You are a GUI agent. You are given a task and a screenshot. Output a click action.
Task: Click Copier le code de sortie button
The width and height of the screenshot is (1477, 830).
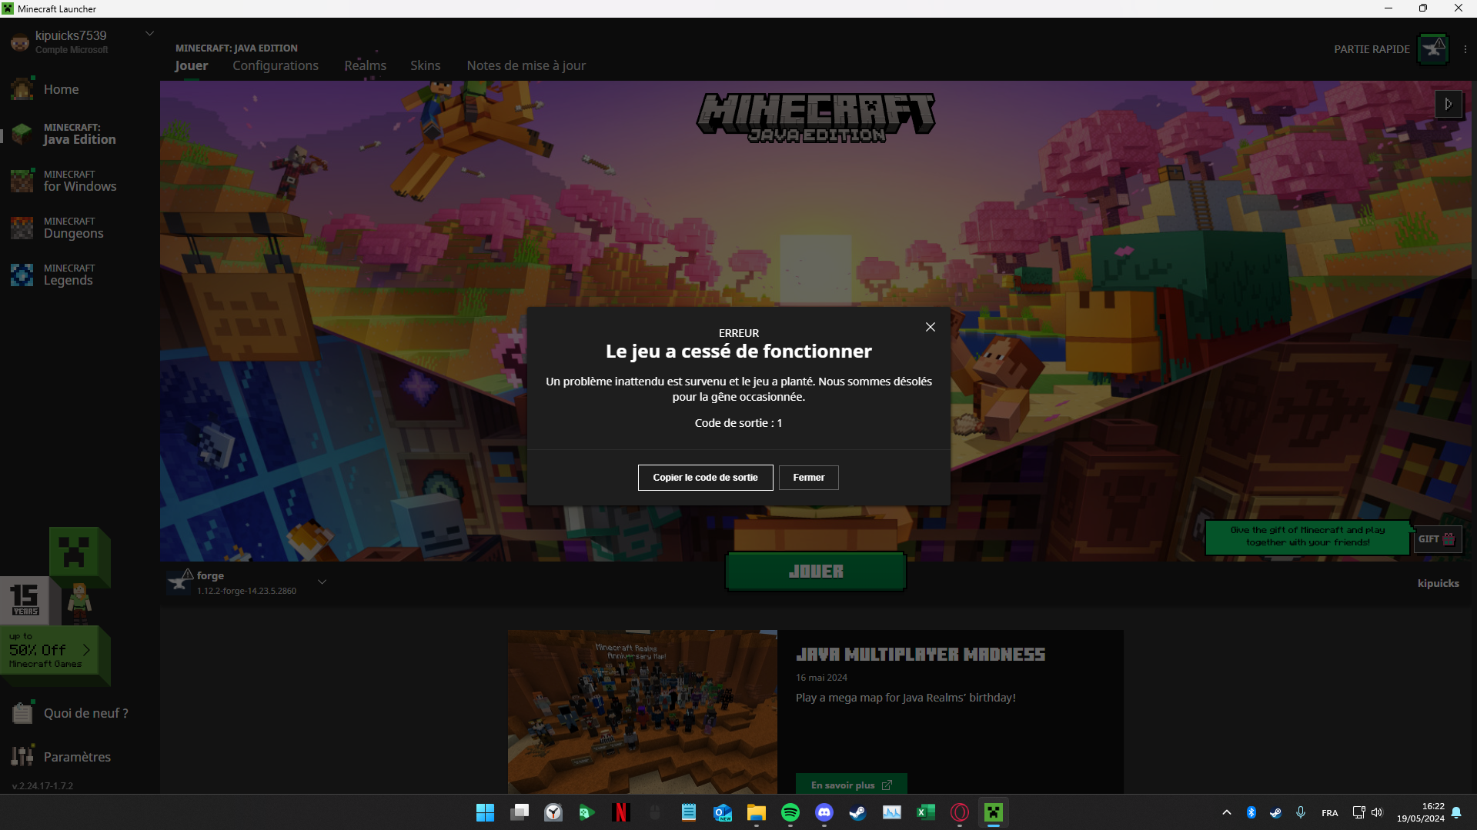[x=705, y=478]
